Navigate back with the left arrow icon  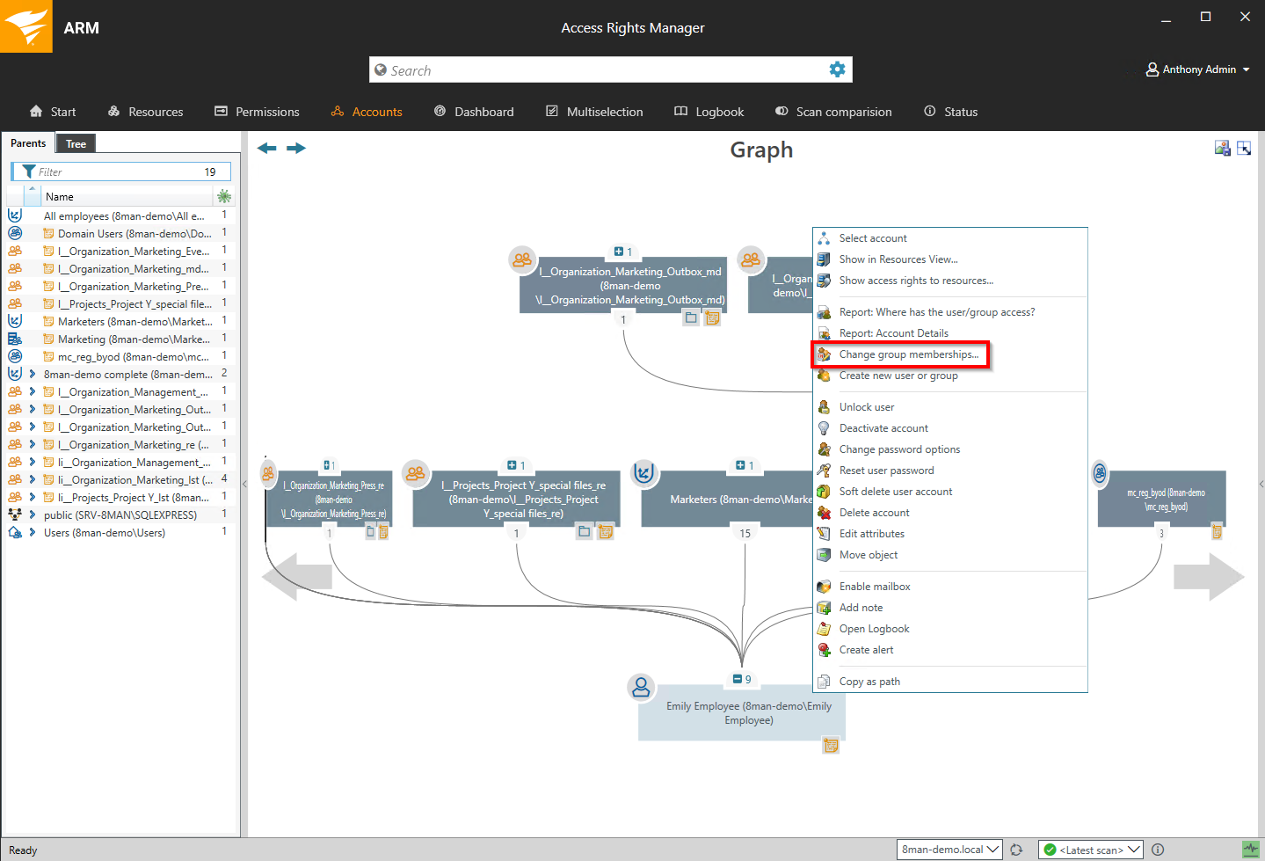coord(267,148)
